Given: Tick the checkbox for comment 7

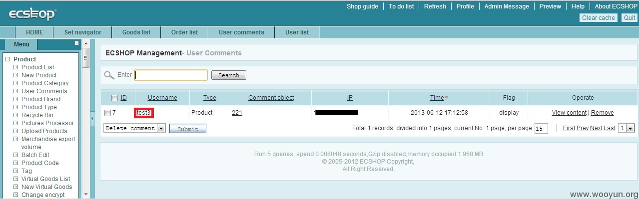Looking at the screenshot, I should [107, 113].
